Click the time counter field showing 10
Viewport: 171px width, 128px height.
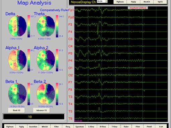[x=34, y=117]
